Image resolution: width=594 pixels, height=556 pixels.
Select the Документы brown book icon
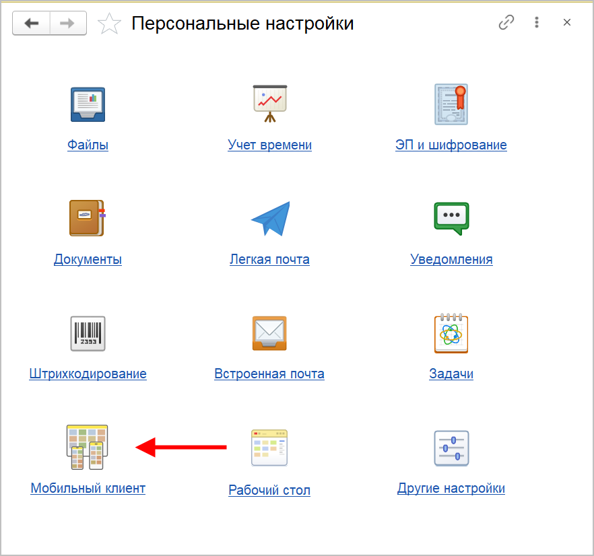click(x=88, y=218)
